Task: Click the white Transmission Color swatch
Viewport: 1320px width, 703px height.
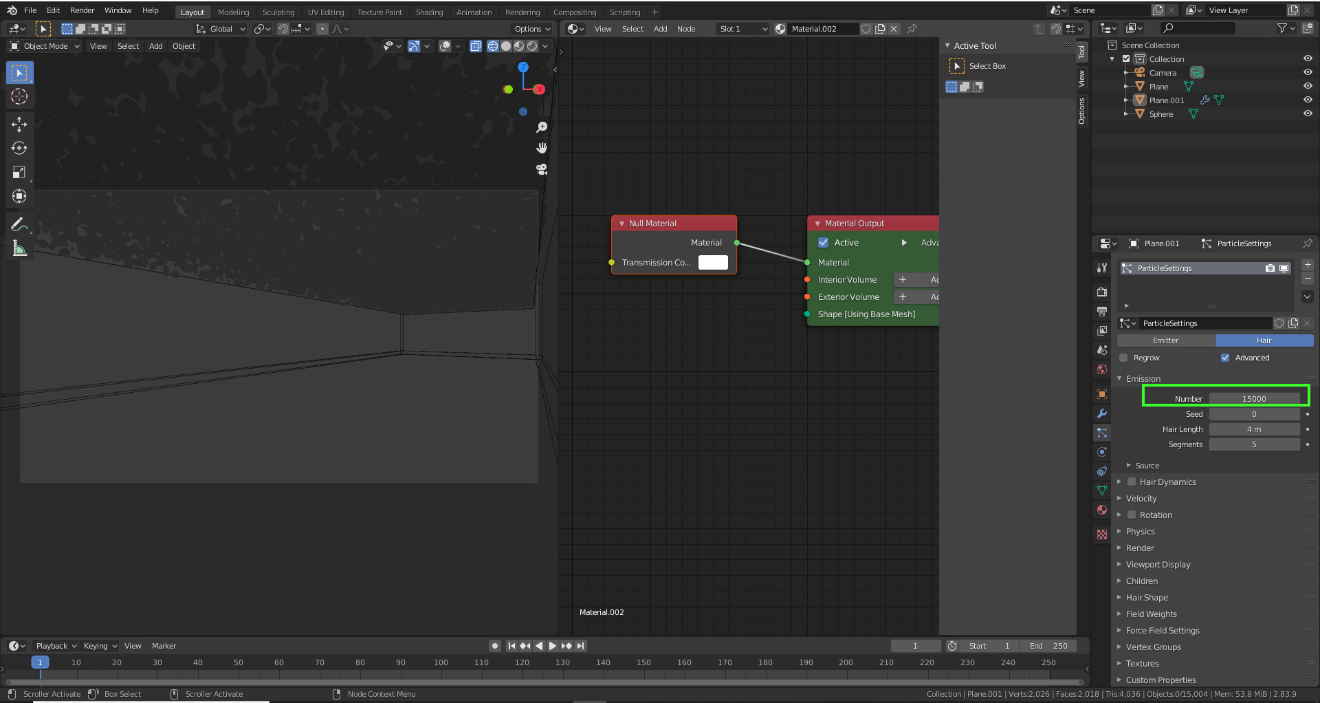Action: (713, 263)
